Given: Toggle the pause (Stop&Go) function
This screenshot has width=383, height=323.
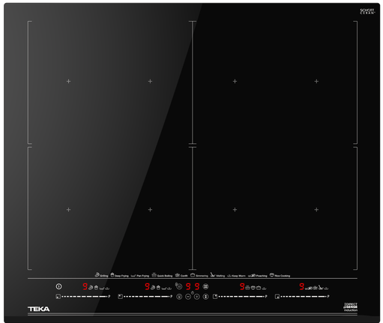Looking at the screenshot, I should click(179, 286).
